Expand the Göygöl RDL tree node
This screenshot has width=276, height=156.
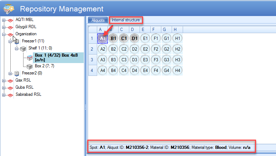[4, 27]
